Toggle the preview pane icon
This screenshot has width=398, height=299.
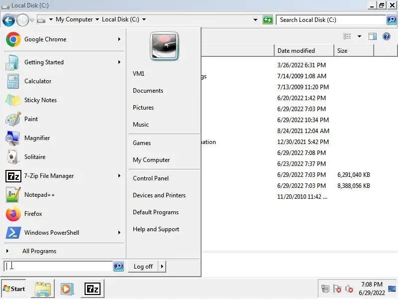pos(372,36)
